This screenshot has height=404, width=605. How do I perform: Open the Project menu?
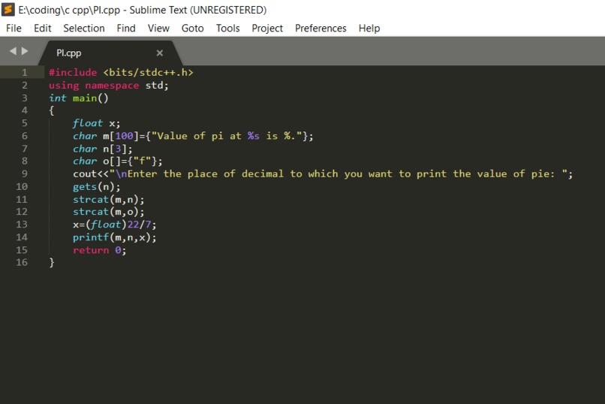[x=267, y=29]
